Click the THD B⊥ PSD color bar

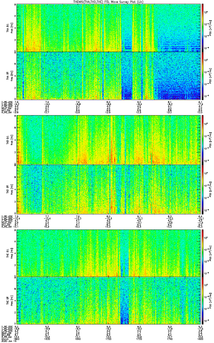203,140
